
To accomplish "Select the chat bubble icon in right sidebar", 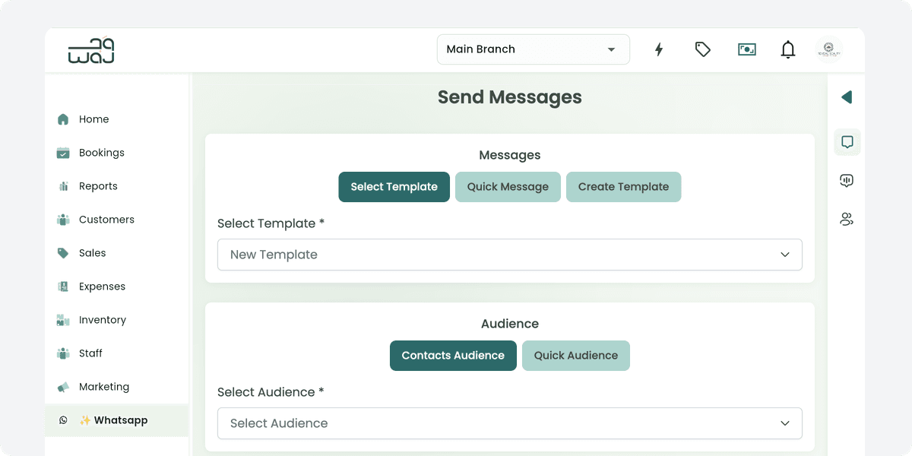I will [x=847, y=141].
